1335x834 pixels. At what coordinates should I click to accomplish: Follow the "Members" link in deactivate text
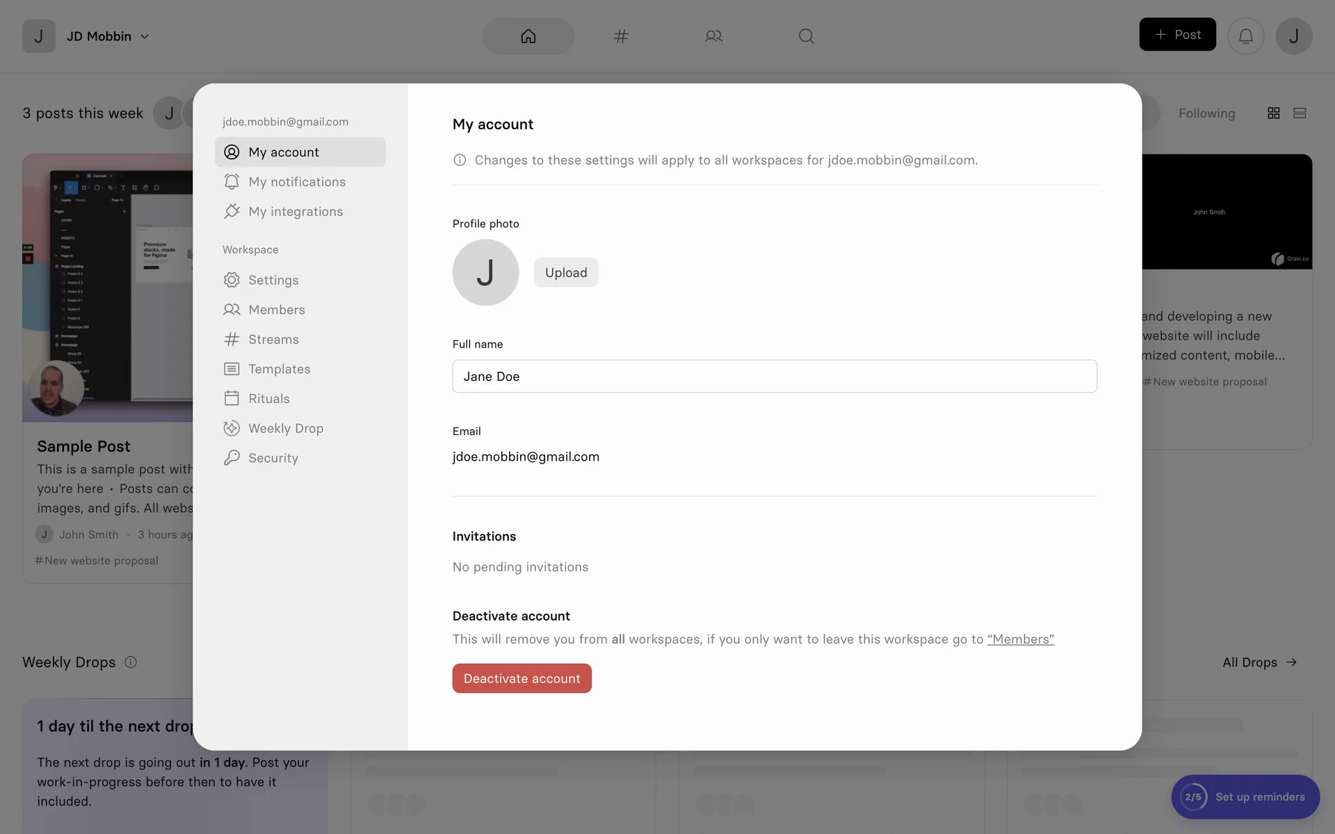pyautogui.click(x=1020, y=639)
